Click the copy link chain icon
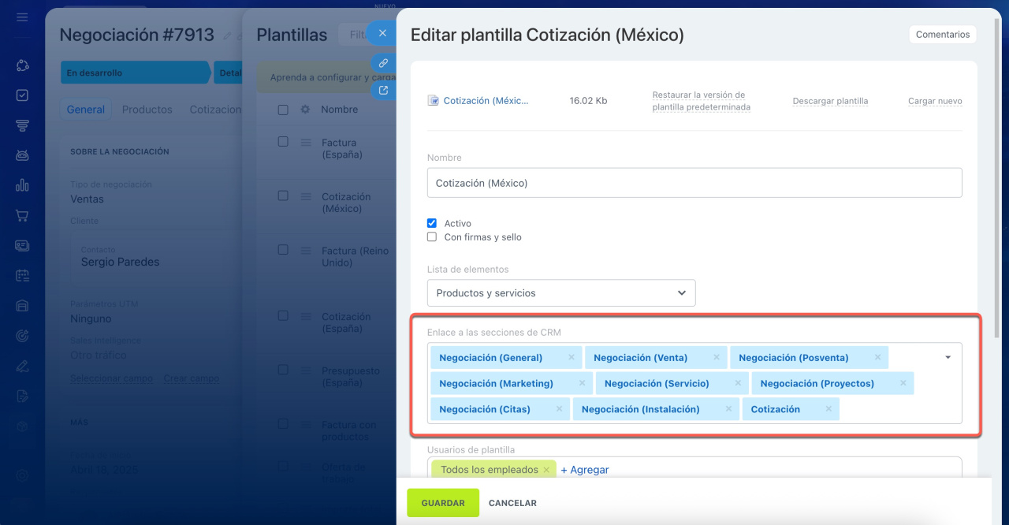1009x525 pixels. coord(383,62)
